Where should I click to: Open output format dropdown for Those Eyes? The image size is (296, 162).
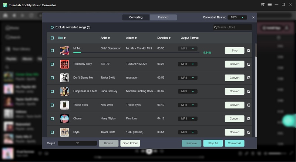[188, 105]
